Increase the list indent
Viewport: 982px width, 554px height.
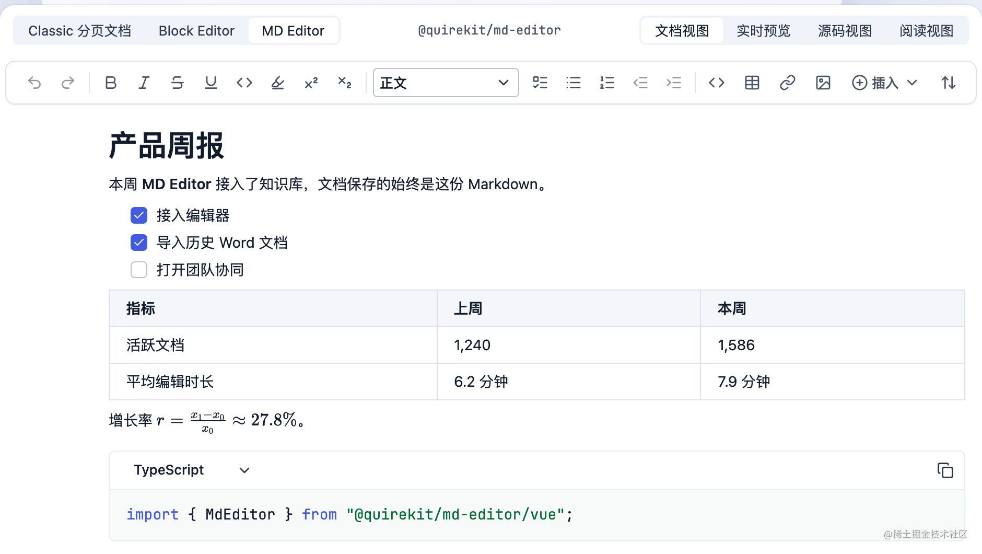point(674,83)
